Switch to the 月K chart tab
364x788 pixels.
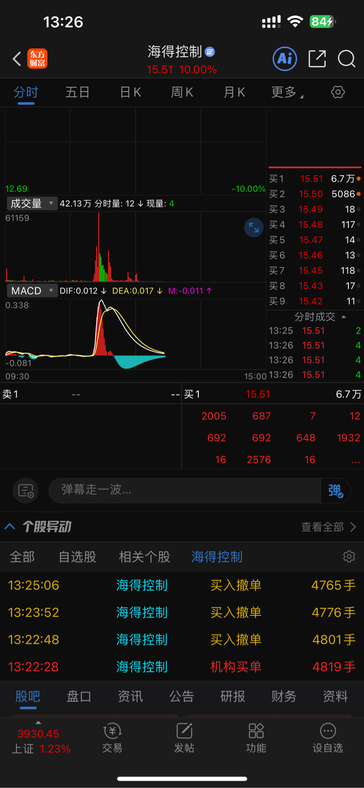pyautogui.click(x=234, y=92)
